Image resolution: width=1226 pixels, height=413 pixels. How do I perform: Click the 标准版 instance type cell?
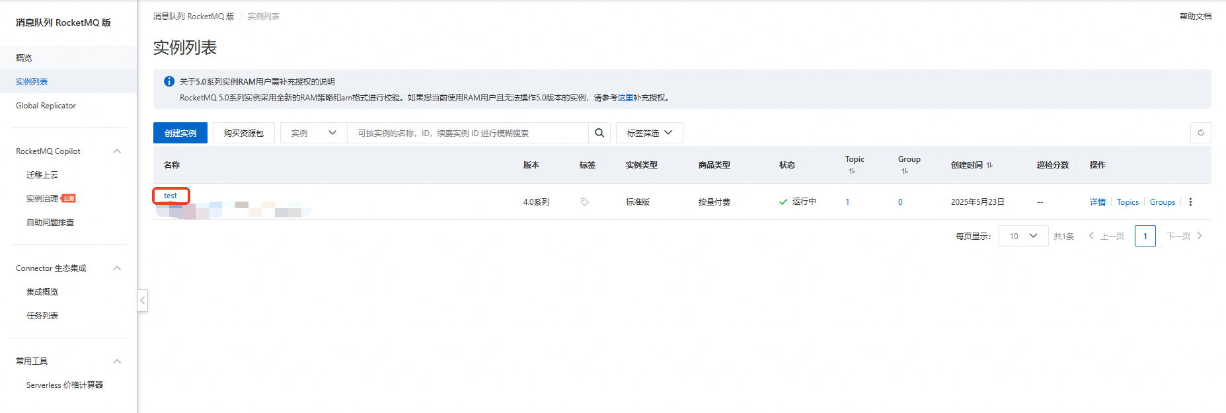pyautogui.click(x=638, y=202)
